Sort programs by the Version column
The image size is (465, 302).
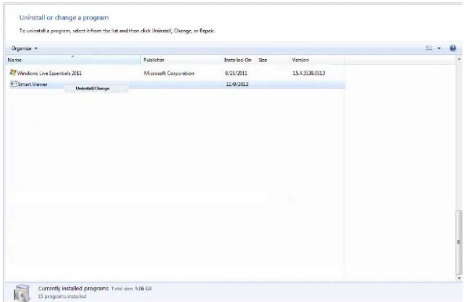pos(316,60)
